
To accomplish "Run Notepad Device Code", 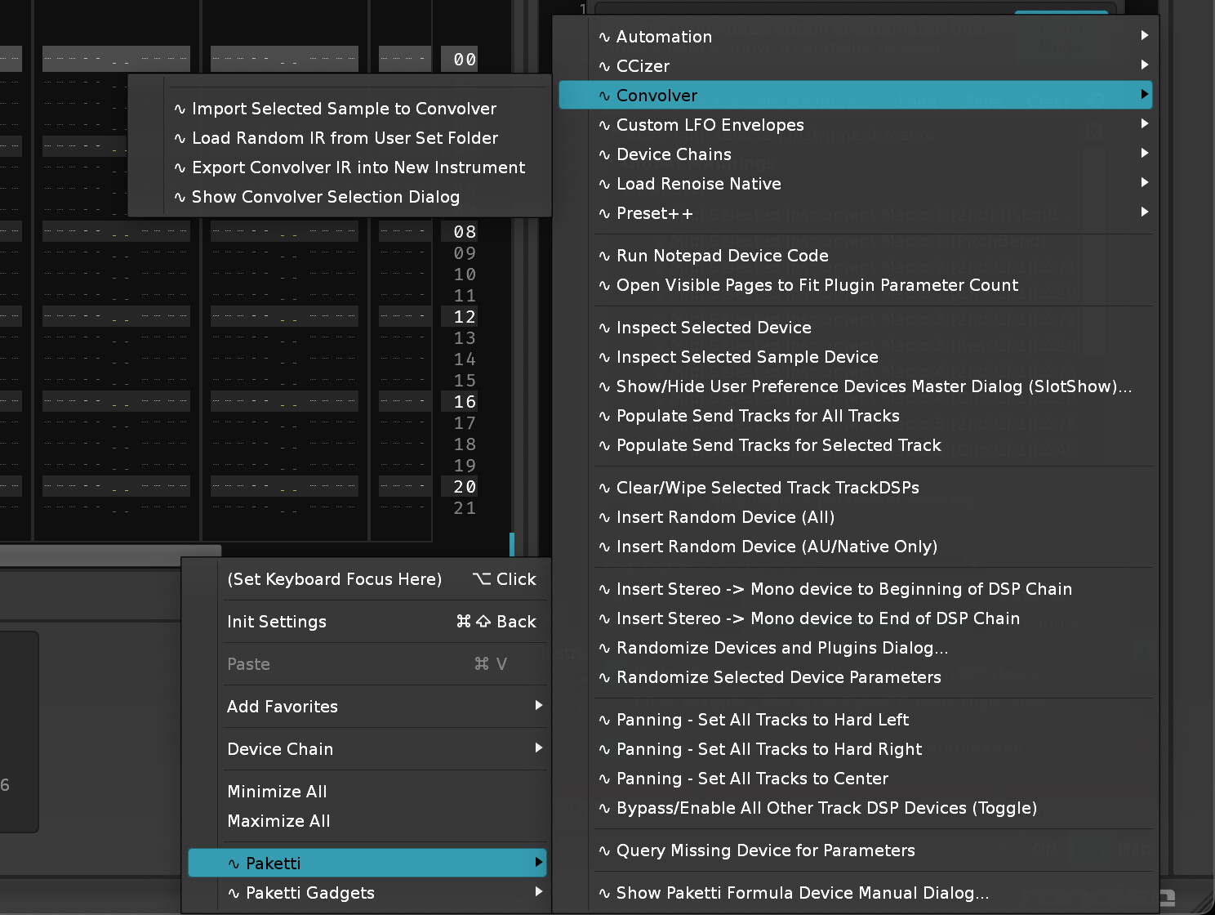I will 722,256.
